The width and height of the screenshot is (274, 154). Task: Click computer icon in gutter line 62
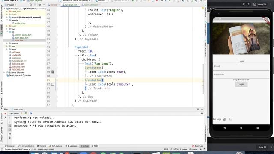(53, 84)
